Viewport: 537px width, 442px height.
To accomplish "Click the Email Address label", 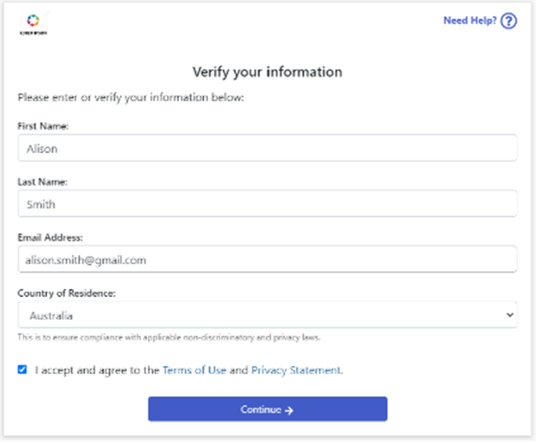I will 49,238.
